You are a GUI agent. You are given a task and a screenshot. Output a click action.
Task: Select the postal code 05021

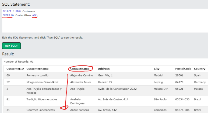point(179,89)
